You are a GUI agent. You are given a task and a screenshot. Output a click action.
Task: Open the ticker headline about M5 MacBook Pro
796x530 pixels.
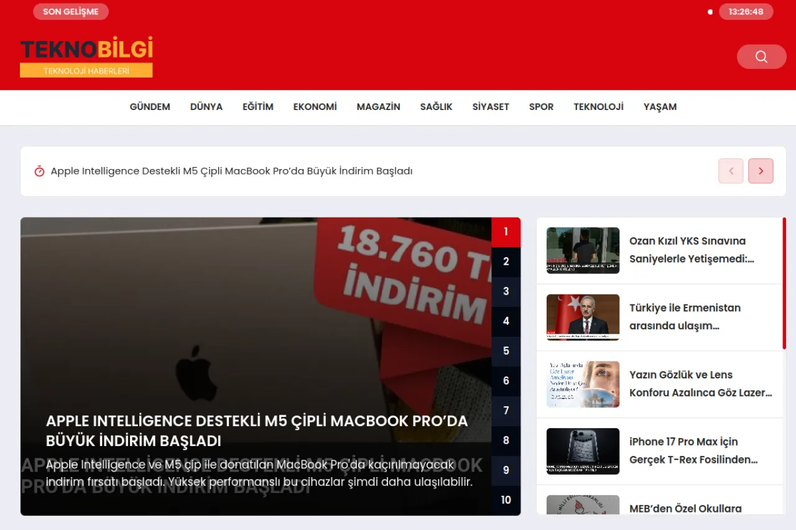point(231,171)
